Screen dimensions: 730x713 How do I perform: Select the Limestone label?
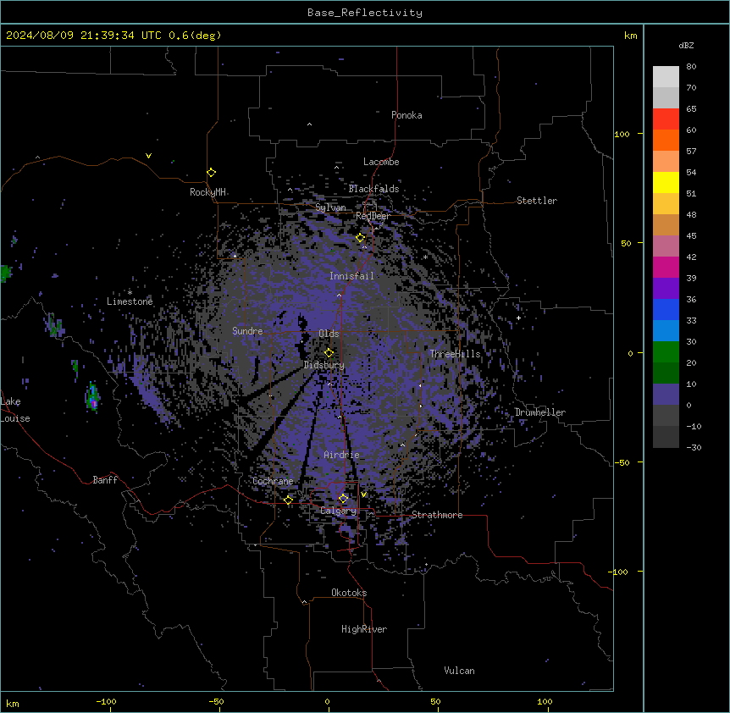(130, 301)
